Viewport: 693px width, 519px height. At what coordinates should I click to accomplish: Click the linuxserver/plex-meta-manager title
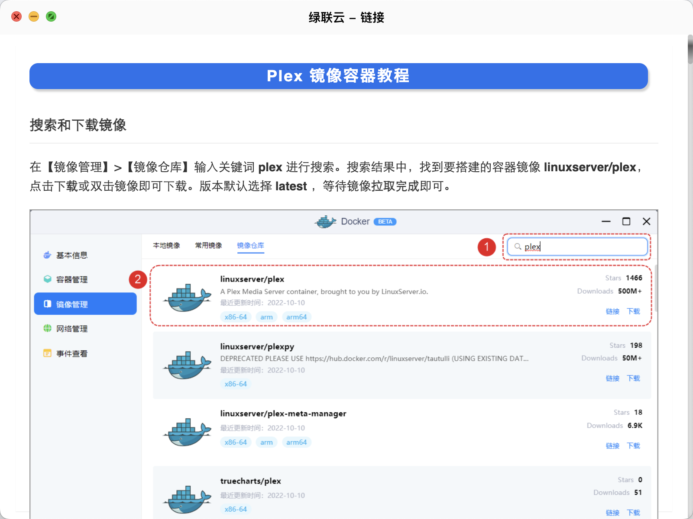pos(283,413)
